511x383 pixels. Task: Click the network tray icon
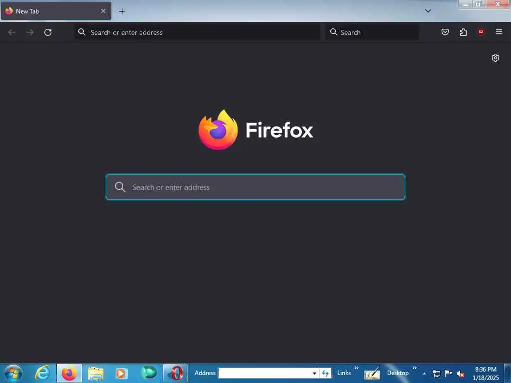point(437,374)
